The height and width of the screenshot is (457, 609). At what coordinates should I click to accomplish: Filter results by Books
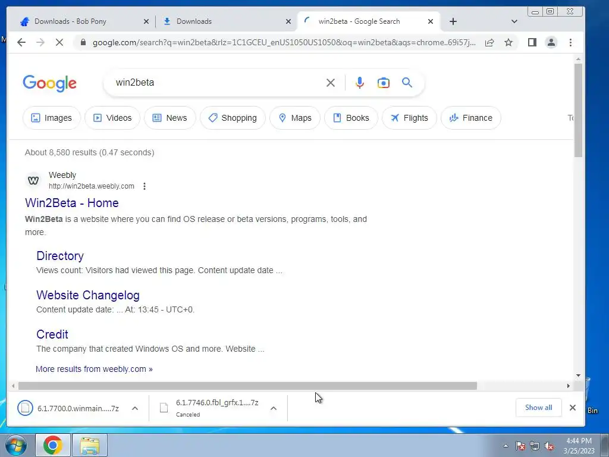pyautogui.click(x=351, y=118)
